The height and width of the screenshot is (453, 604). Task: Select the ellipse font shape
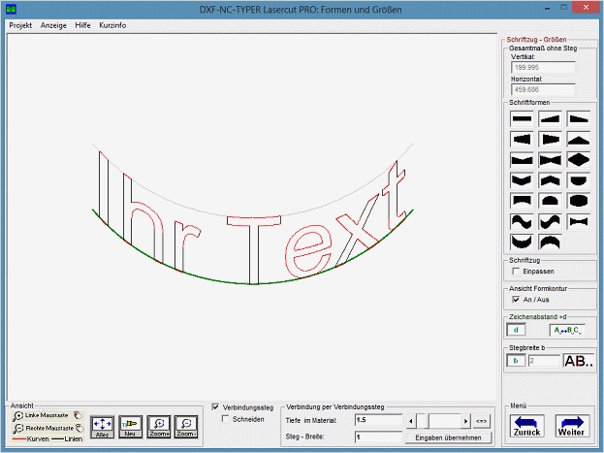coord(579,201)
